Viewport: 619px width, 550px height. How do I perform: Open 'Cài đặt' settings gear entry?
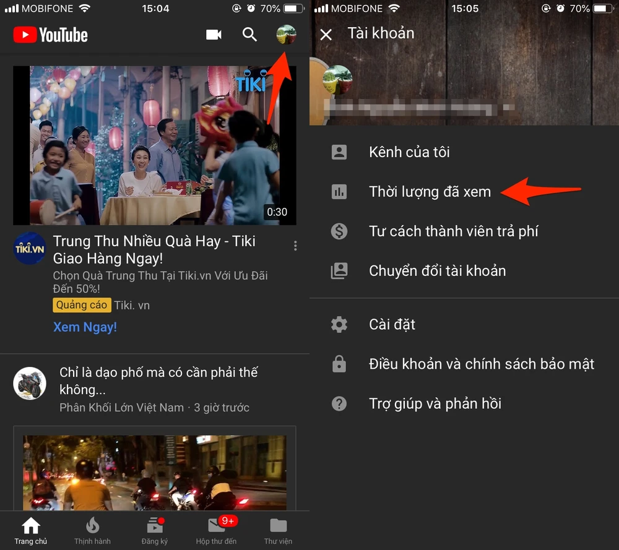pyautogui.click(x=392, y=324)
